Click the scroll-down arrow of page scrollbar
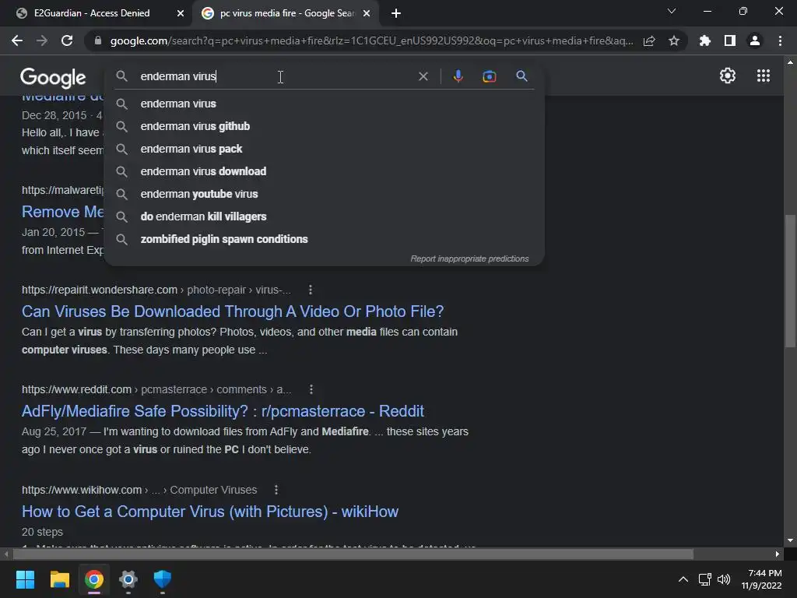 [790, 540]
